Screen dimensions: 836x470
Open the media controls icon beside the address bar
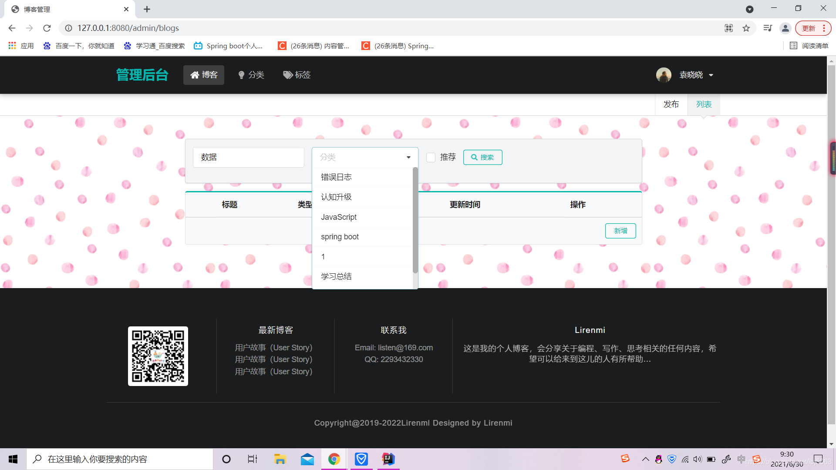[768, 28]
